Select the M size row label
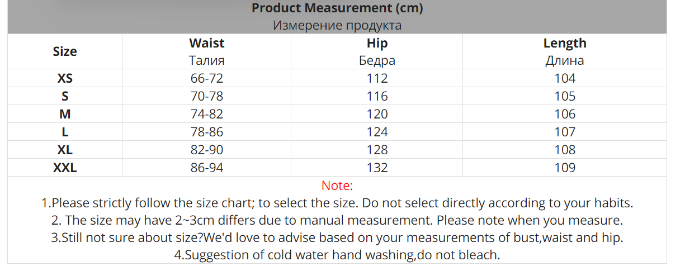This screenshot has width=685, height=266. [65, 114]
